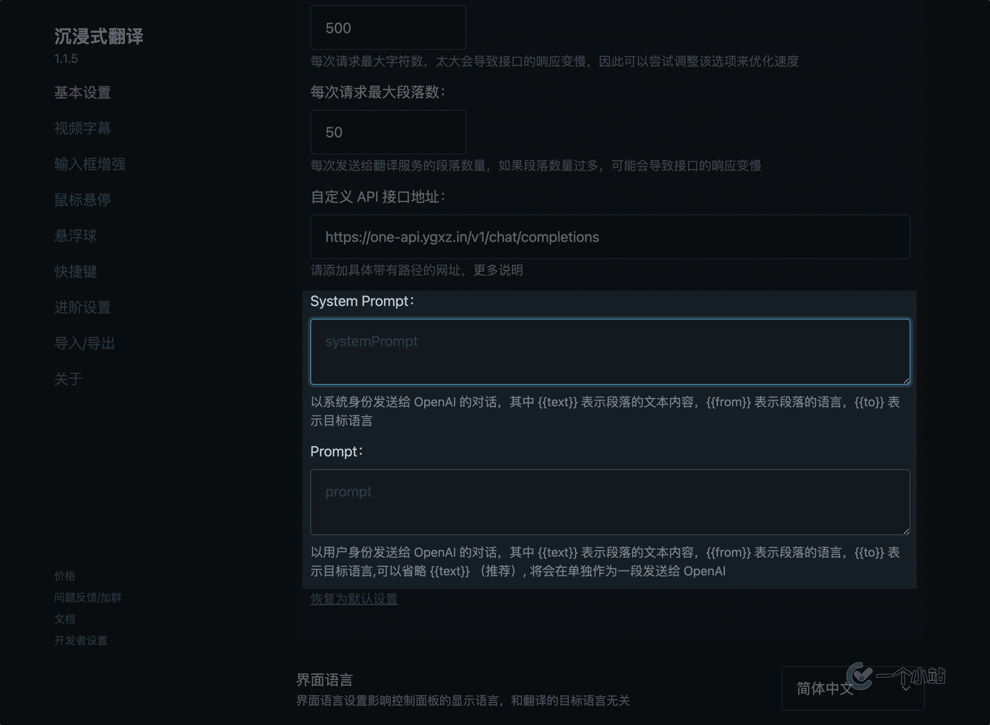Click into the Prompt textarea

click(610, 502)
